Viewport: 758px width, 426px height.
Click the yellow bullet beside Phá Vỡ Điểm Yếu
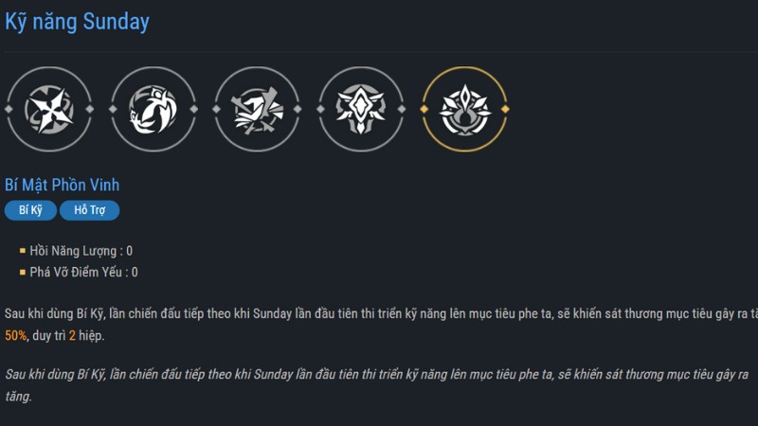(23, 272)
